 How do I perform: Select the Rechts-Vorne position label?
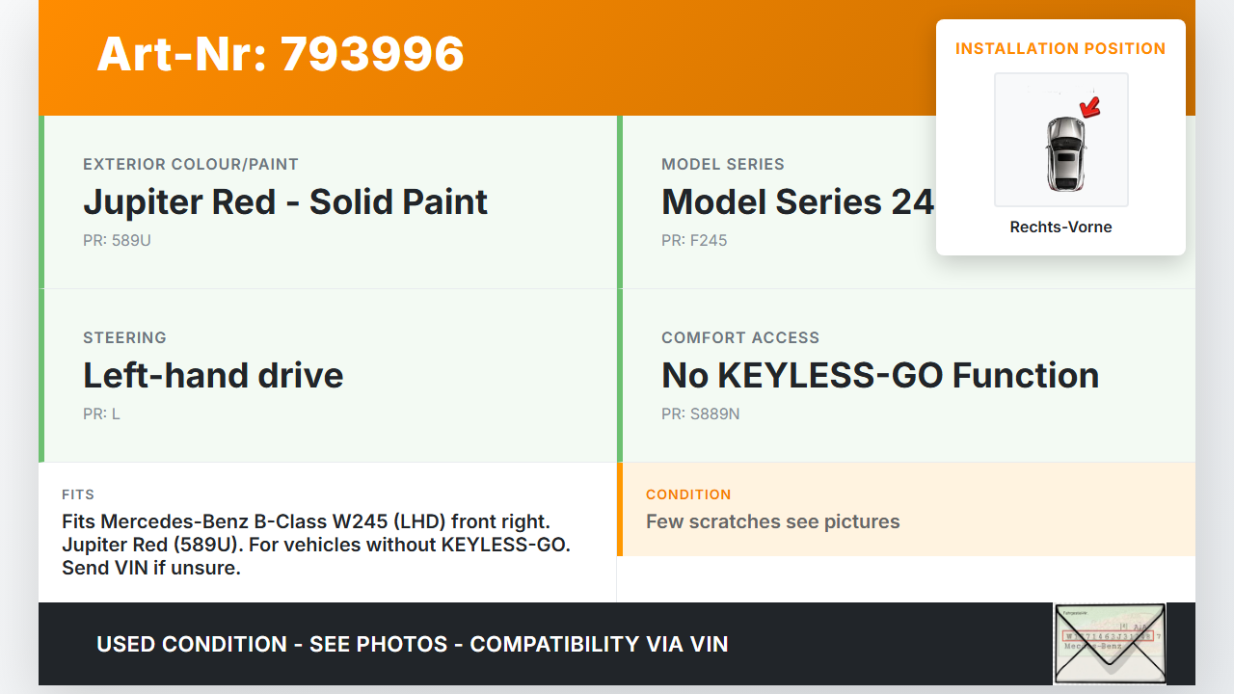coord(1060,227)
